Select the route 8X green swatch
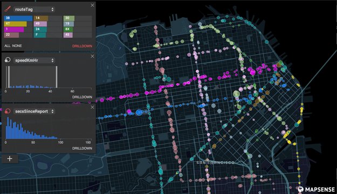Viewport: 337px width, 194px height. point(68,29)
